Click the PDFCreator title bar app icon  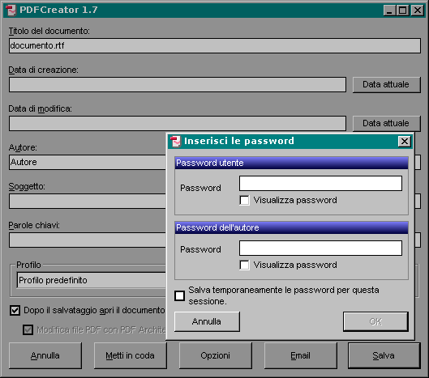(x=11, y=10)
